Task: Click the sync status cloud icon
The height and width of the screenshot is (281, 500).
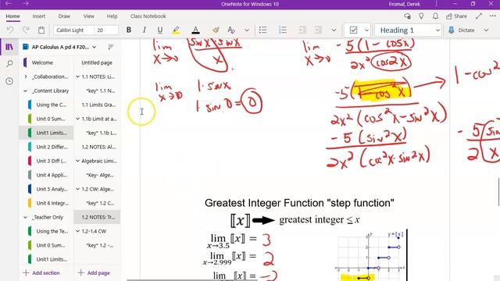Action: coord(407,16)
